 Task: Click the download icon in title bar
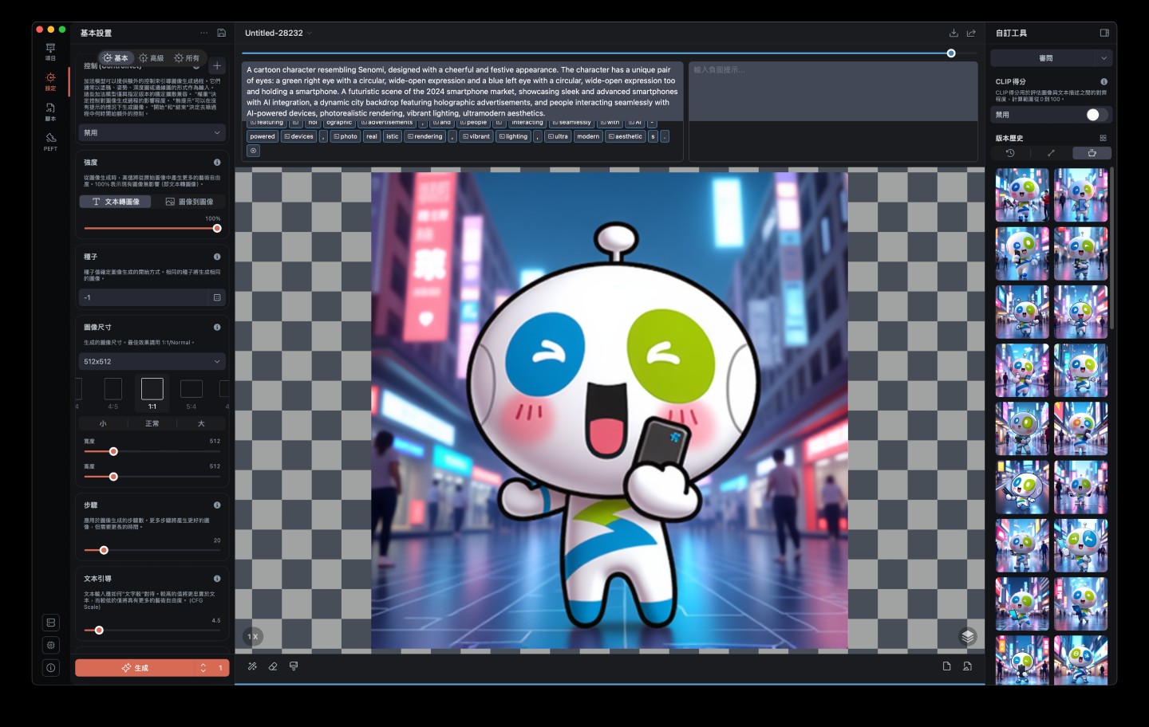(954, 33)
